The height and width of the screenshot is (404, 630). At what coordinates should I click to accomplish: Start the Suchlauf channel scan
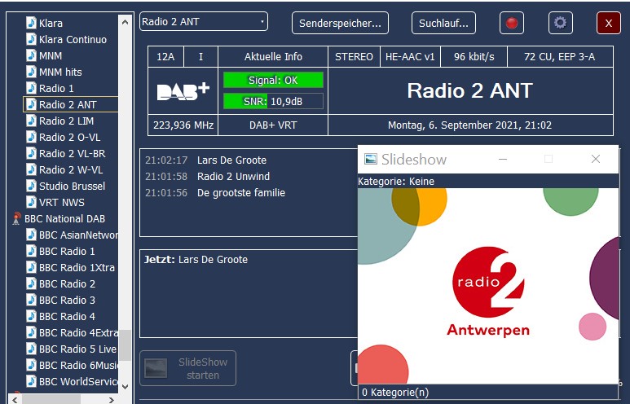443,23
